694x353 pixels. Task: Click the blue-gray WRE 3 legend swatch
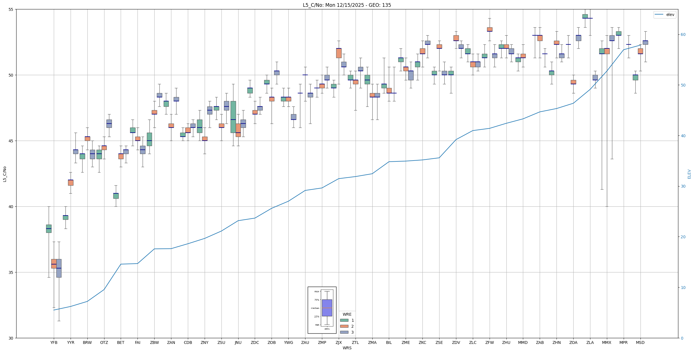click(x=344, y=332)
